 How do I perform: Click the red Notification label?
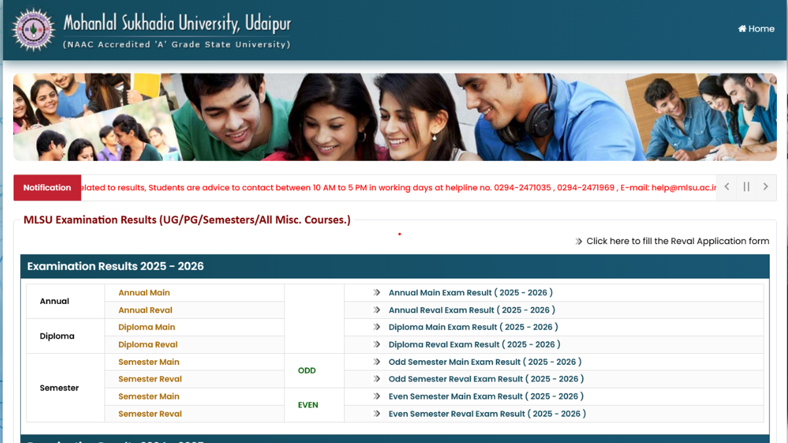(47, 188)
